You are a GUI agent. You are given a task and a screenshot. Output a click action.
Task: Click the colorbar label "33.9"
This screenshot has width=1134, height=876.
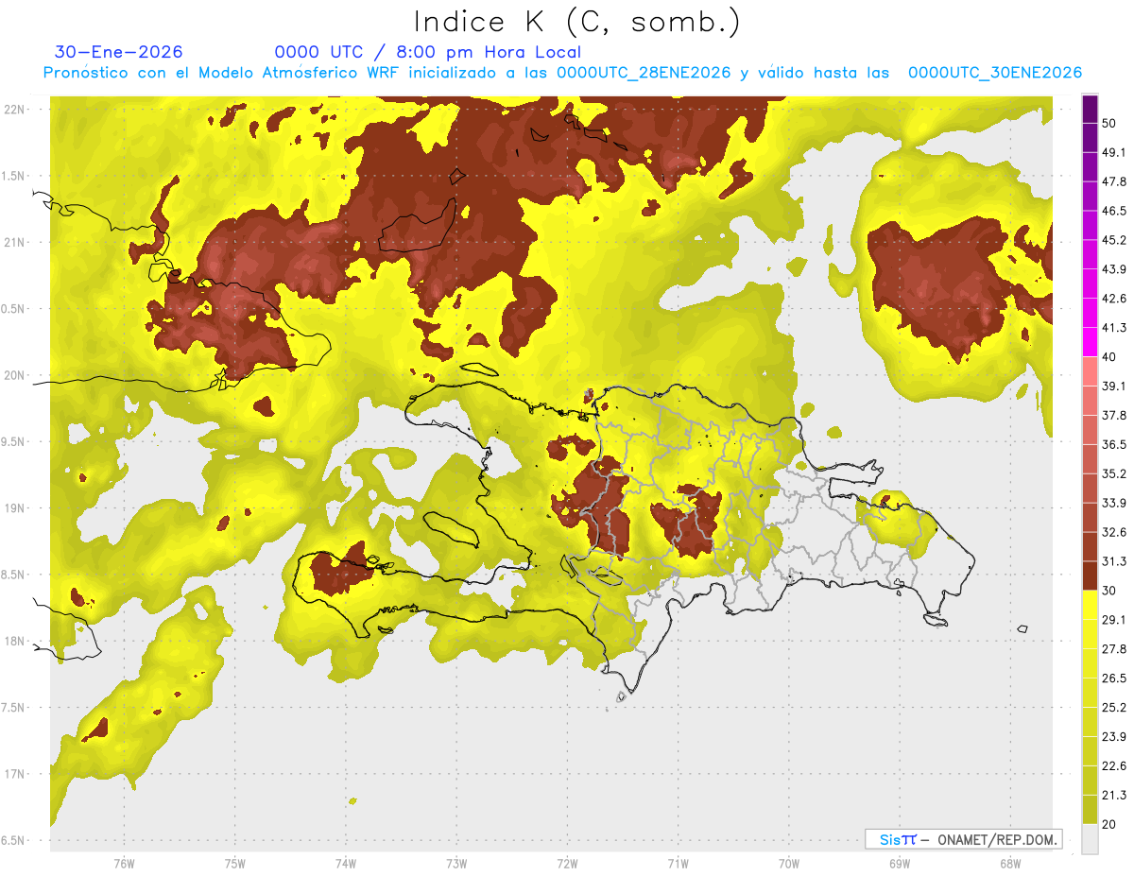click(x=1114, y=503)
